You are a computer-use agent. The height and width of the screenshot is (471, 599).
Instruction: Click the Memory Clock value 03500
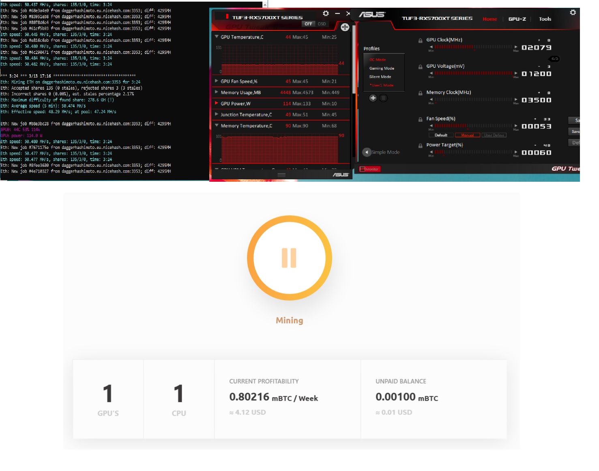pos(537,100)
